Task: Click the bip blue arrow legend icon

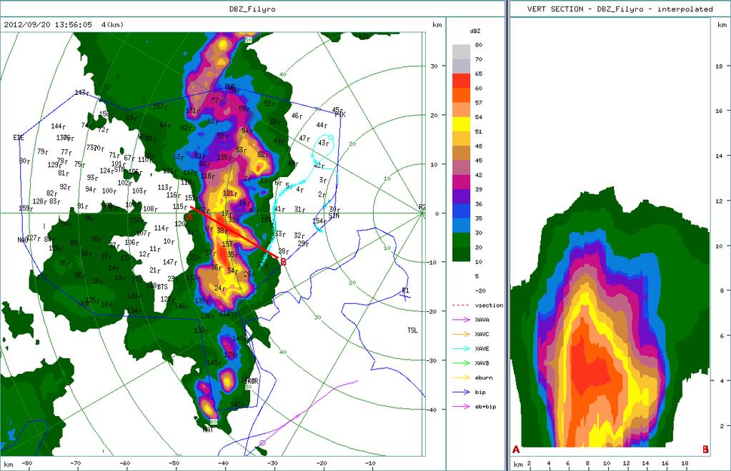Action: pyautogui.click(x=461, y=392)
